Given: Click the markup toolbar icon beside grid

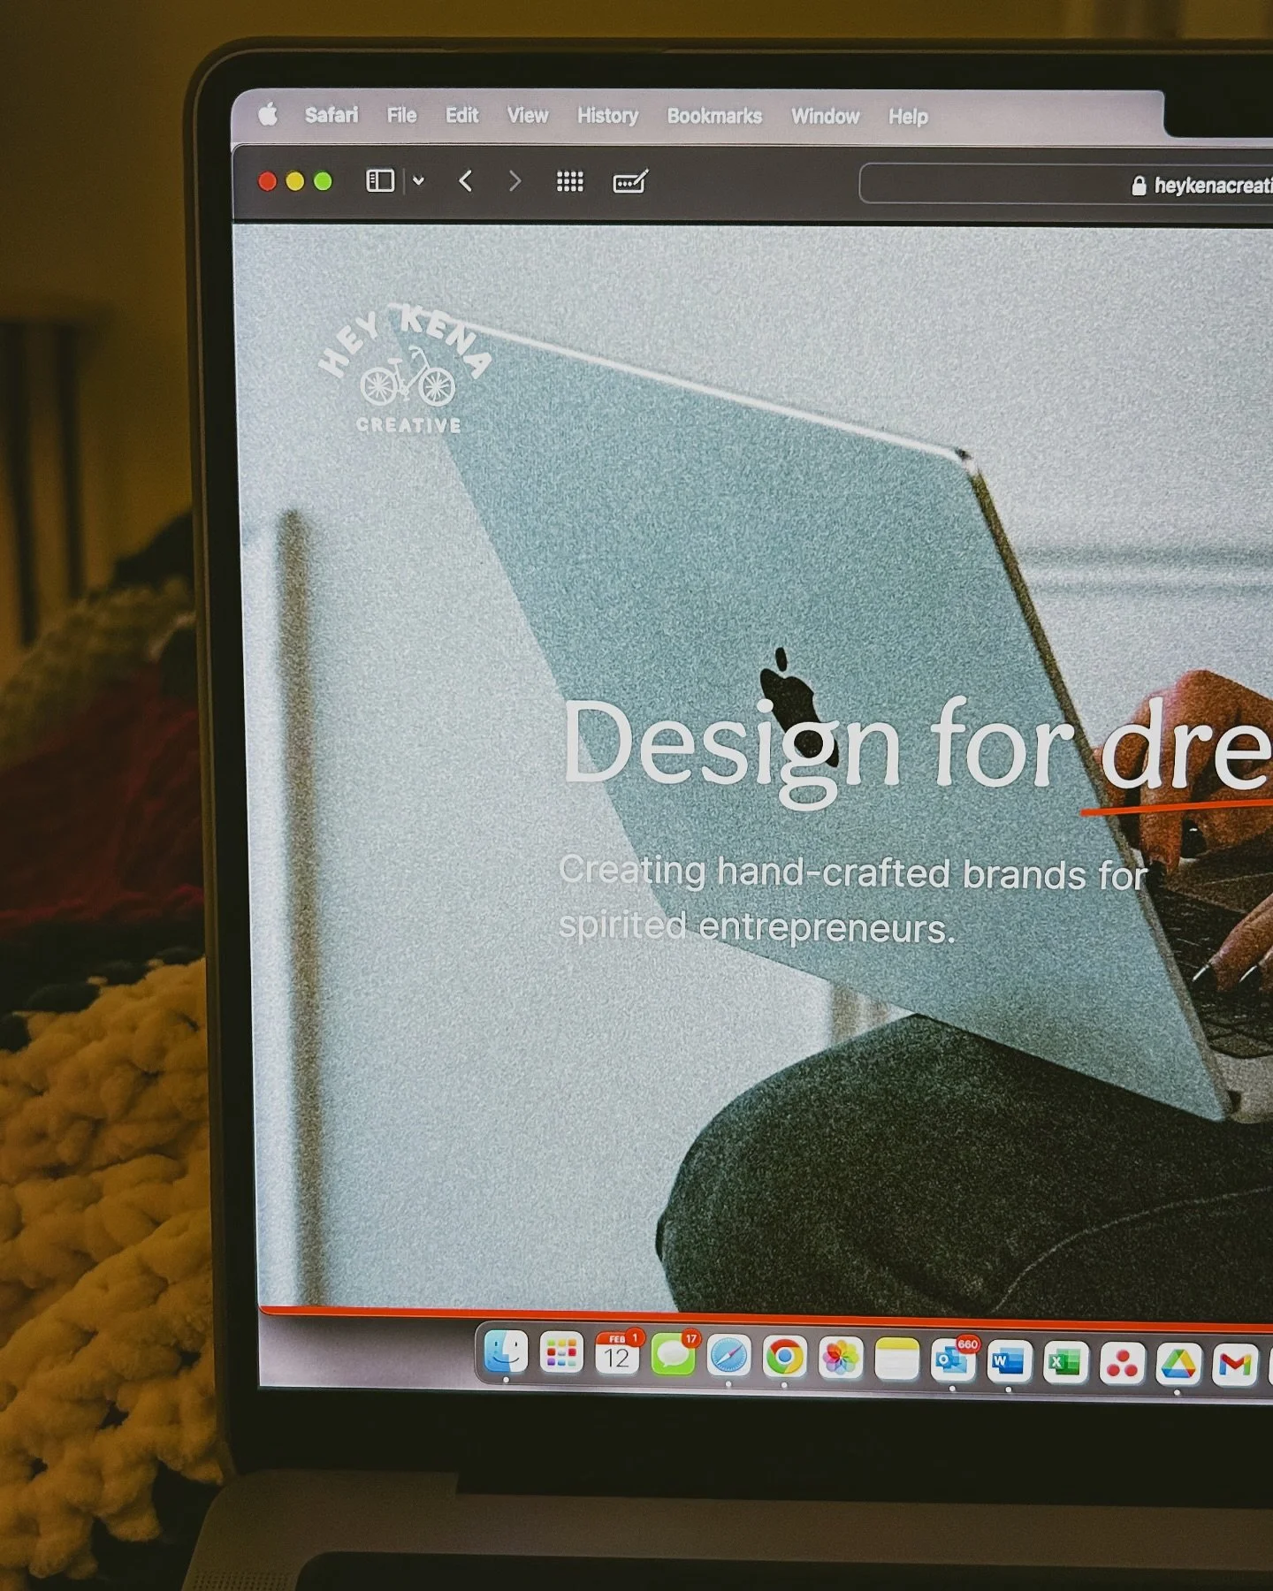Looking at the screenshot, I should coord(630,181).
